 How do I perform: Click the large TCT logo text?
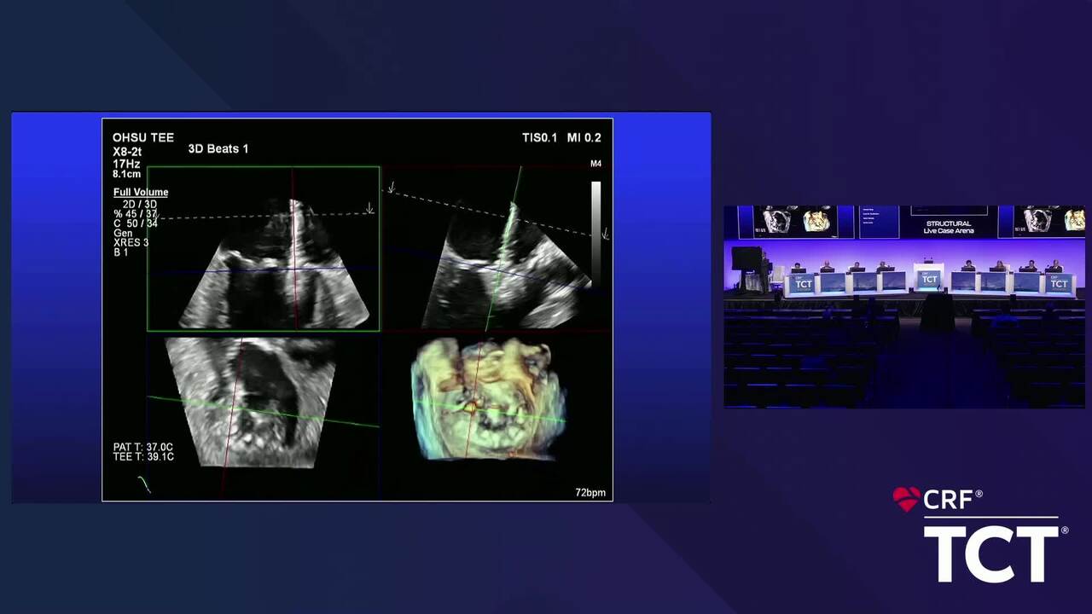(992, 553)
